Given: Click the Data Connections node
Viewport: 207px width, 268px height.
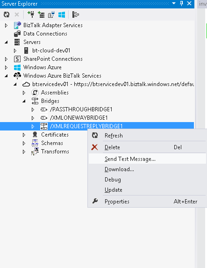Looking at the screenshot, I should (x=45, y=34).
